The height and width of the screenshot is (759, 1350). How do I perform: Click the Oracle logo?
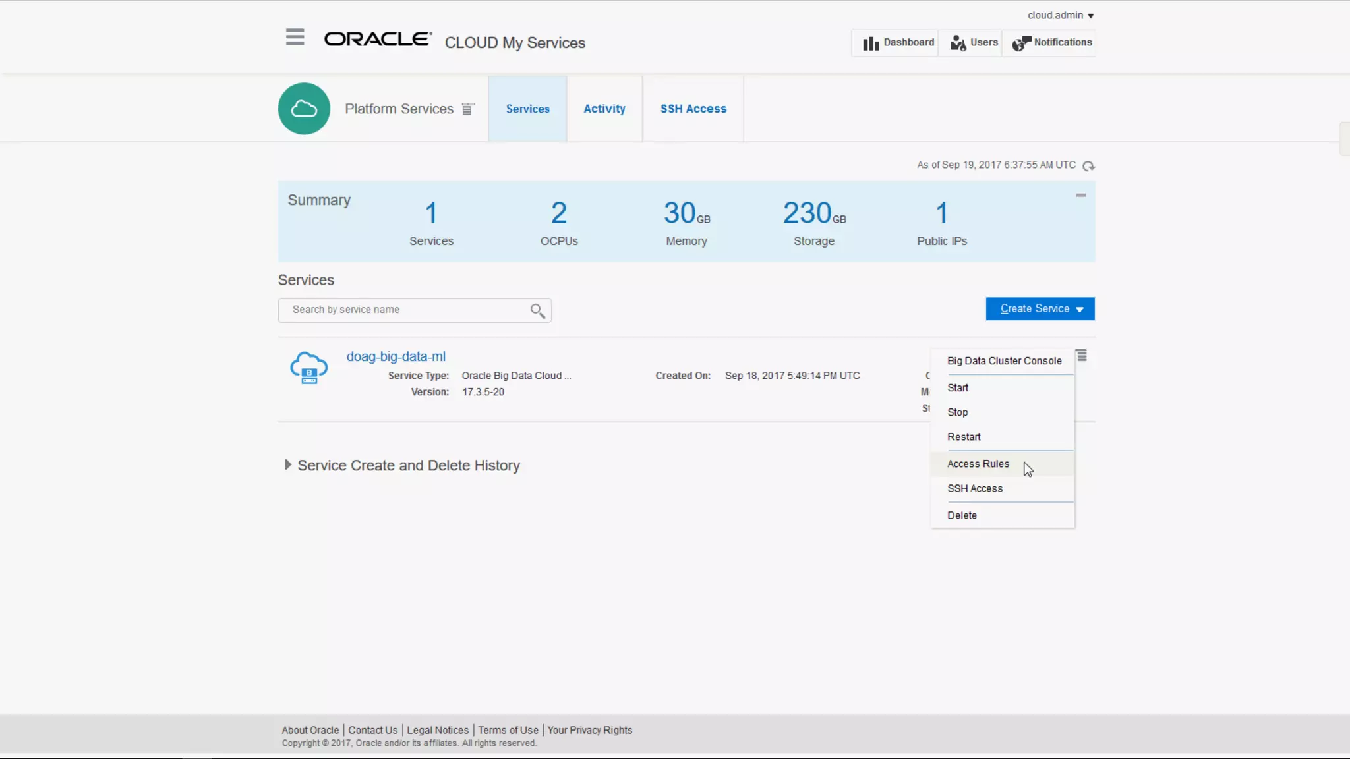[x=378, y=40]
